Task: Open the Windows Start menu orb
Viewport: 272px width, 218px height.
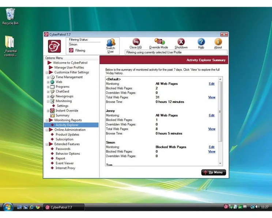Action: click(x=7, y=207)
